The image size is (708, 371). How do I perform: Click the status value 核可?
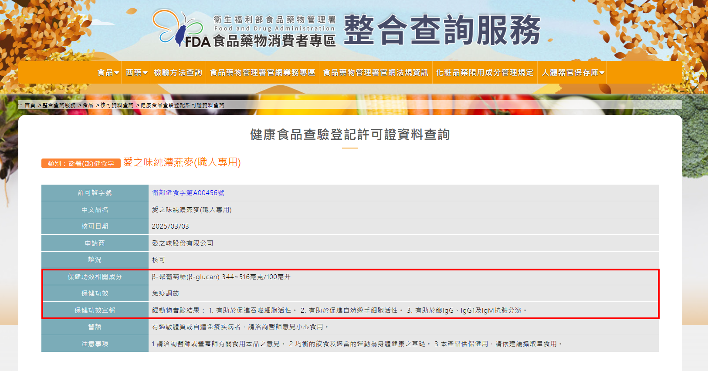tap(159, 260)
